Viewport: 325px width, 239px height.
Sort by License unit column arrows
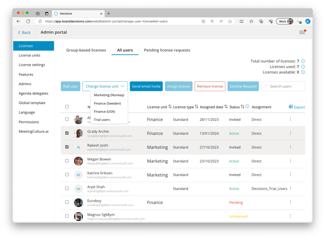coord(170,107)
